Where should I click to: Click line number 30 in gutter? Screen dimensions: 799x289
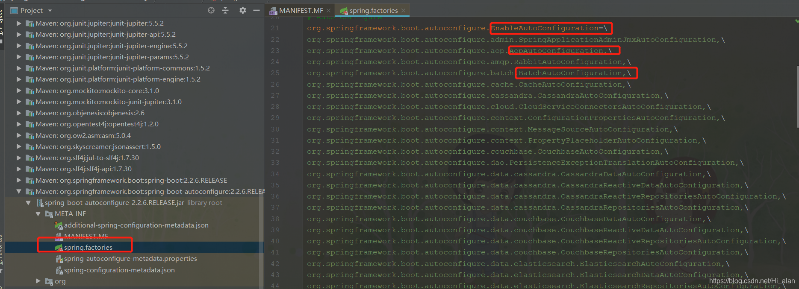pyautogui.click(x=275, y=129)
